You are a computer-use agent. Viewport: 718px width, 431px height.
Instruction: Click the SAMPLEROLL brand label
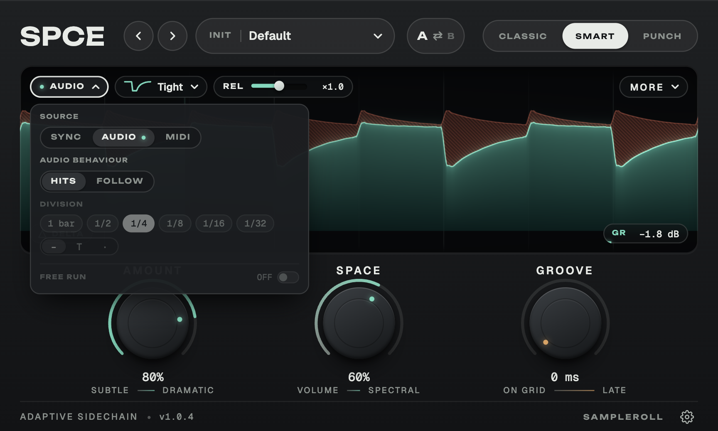tap(623, 417)
